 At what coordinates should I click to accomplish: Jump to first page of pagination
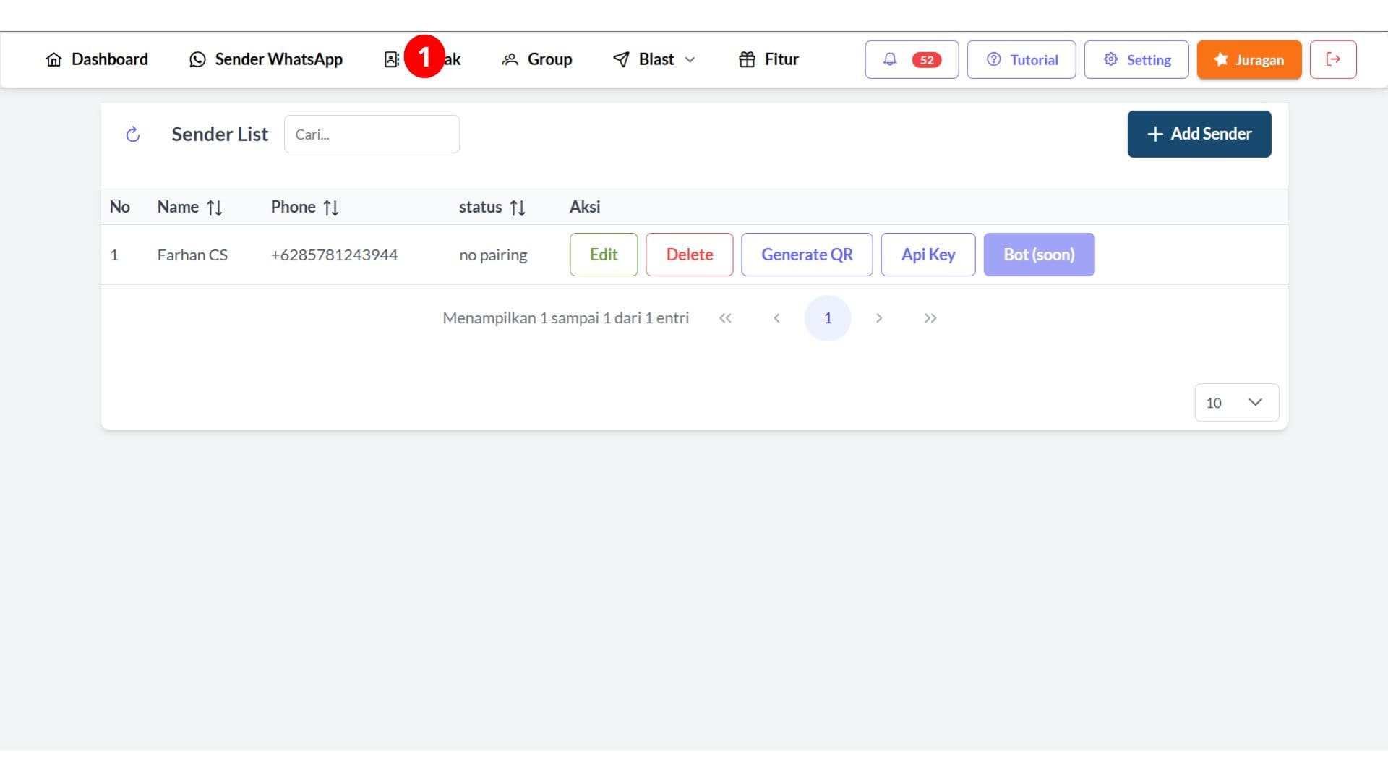point(725,318)
